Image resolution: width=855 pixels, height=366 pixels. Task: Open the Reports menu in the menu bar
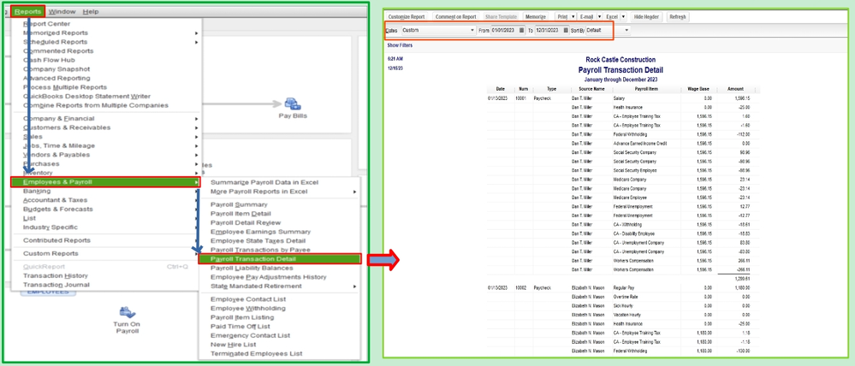[x=27, y=11]
